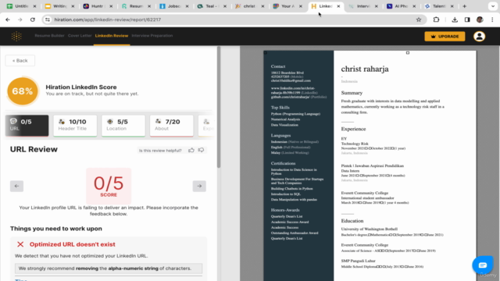Screen dimensions: 500x281
Task: Open the browser extensions puzzle icon
Action: (x=436, y=20)
